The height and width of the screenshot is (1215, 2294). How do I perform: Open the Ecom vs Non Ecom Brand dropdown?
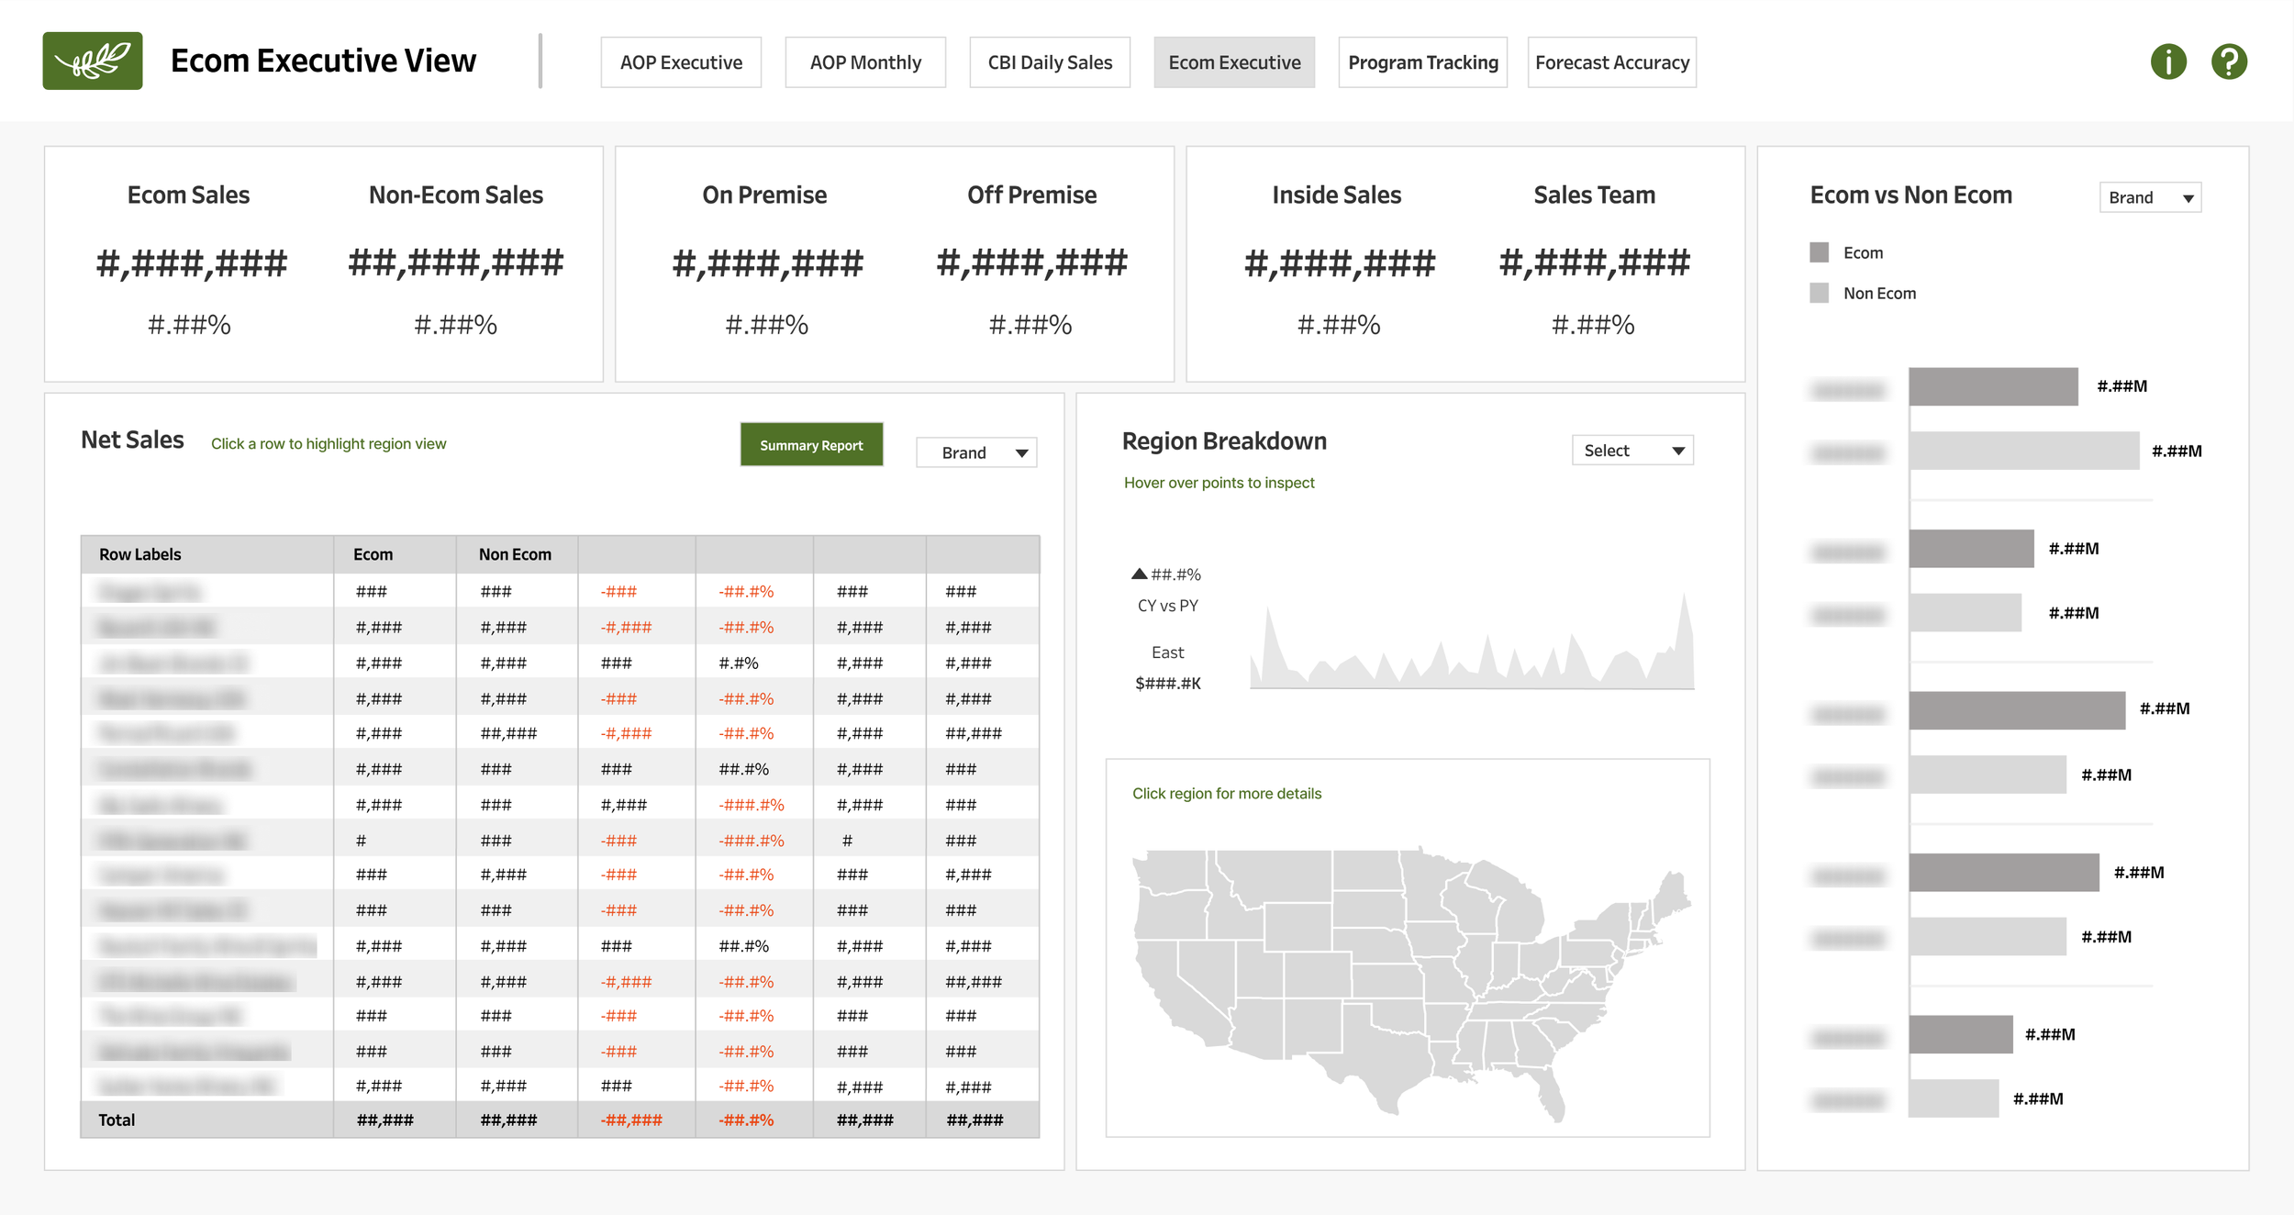point(2150,197)
